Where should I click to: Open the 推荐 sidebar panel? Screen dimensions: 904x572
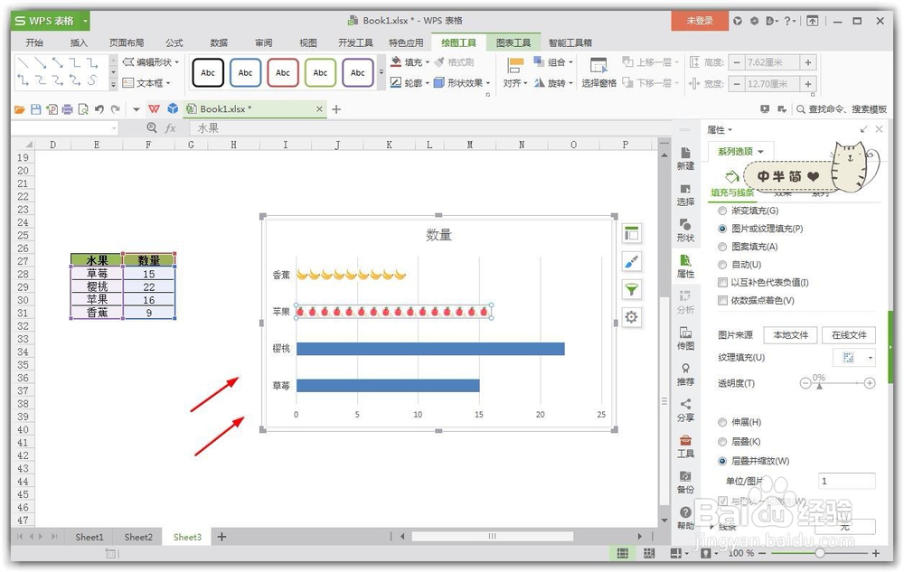pyautogui.click(x=685, y=374)
